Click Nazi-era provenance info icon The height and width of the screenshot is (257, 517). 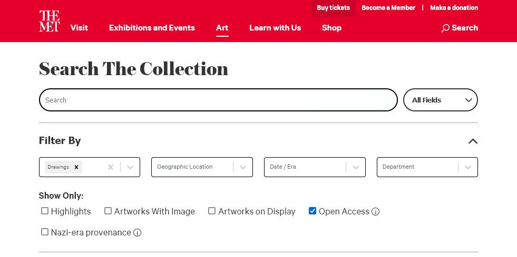coord(137,233)
